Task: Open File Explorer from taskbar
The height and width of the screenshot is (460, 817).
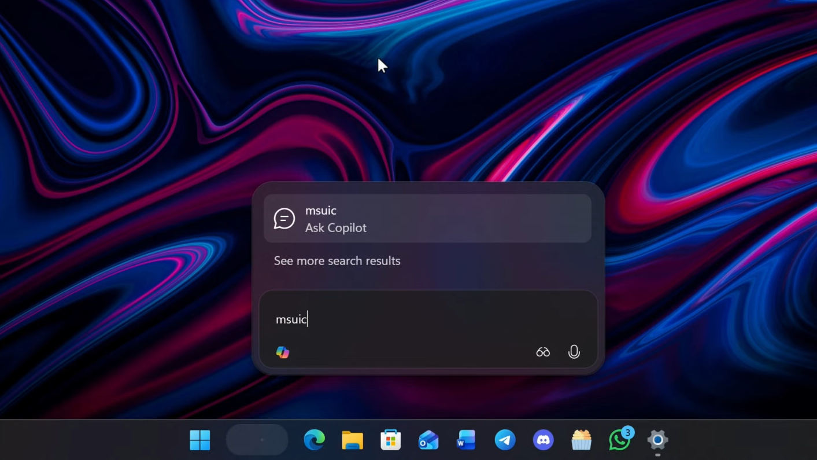Action: [352, 440]
